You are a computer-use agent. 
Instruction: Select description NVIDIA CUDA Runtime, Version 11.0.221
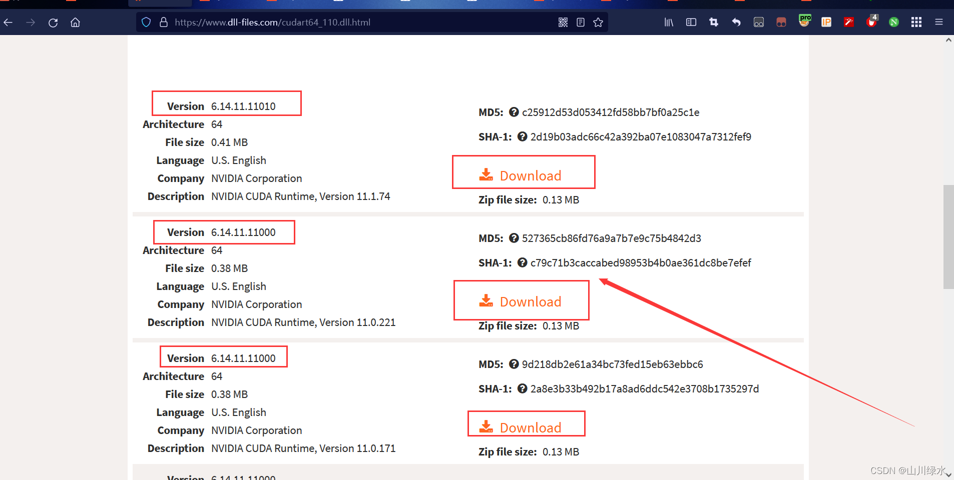point(303,322)
